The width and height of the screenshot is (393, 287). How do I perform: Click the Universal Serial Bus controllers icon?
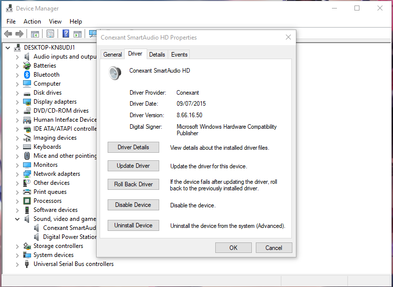point(27,264)
